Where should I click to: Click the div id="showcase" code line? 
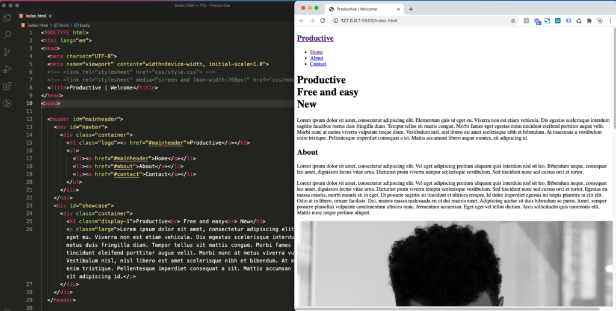[84, 205]
